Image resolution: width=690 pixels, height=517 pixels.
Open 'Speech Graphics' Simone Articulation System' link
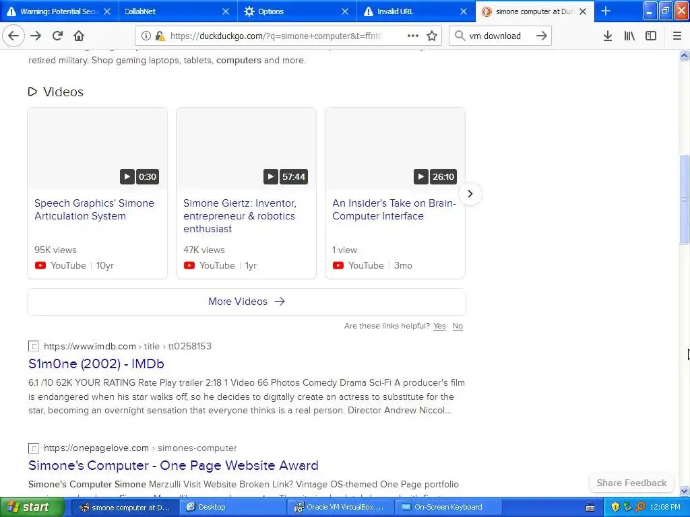coord(94,210)
